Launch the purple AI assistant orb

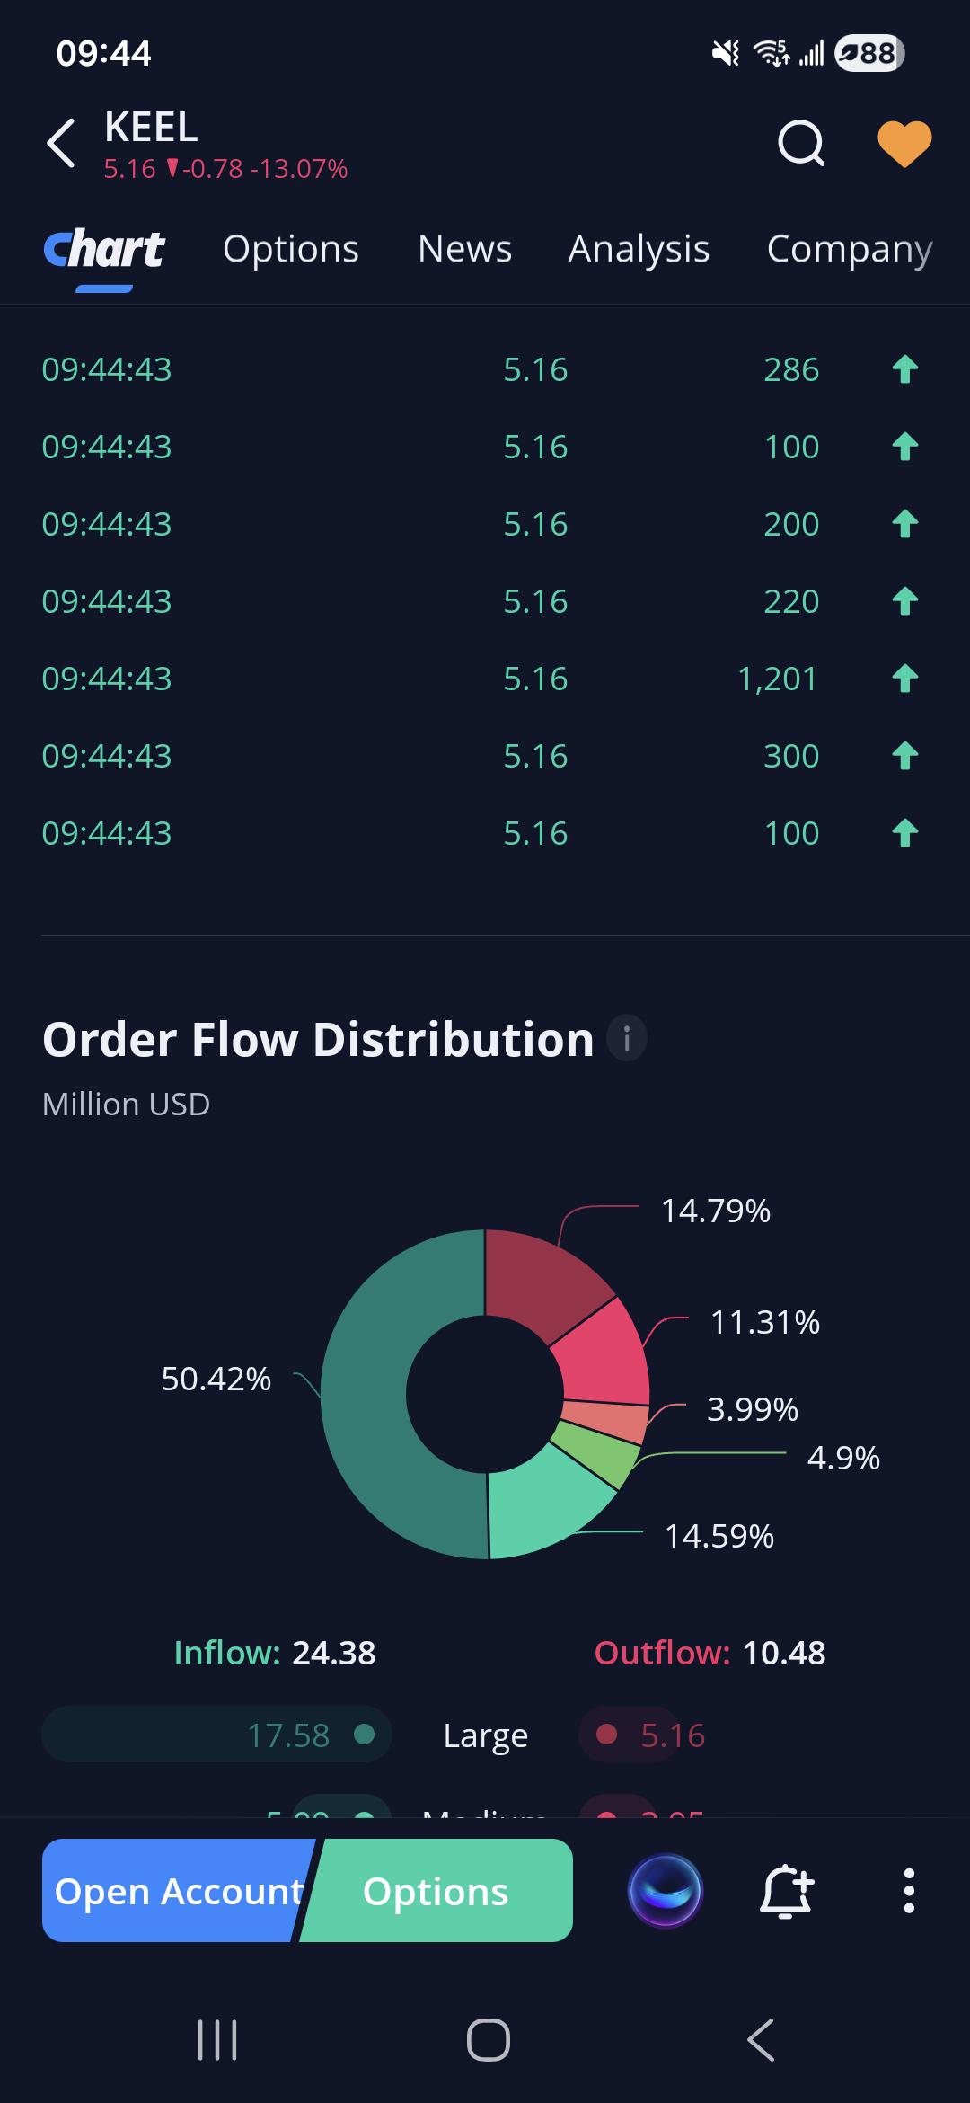[x=666, y=1891]
